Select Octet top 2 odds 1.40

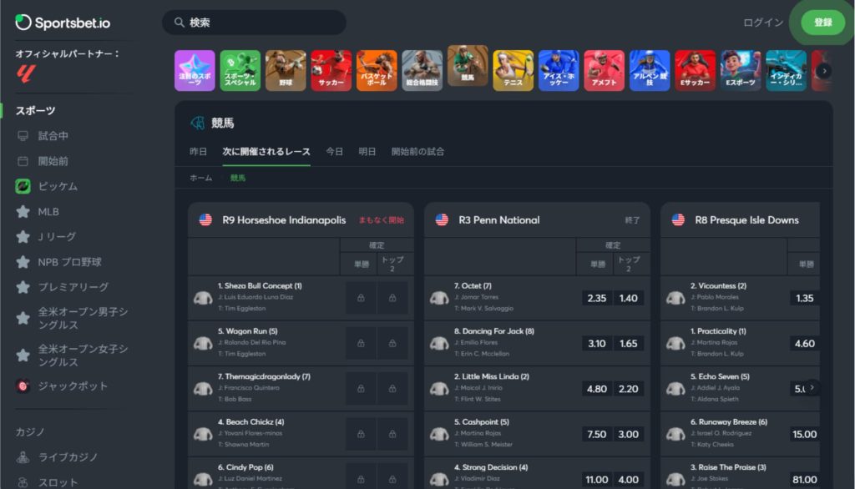[628, 298]
